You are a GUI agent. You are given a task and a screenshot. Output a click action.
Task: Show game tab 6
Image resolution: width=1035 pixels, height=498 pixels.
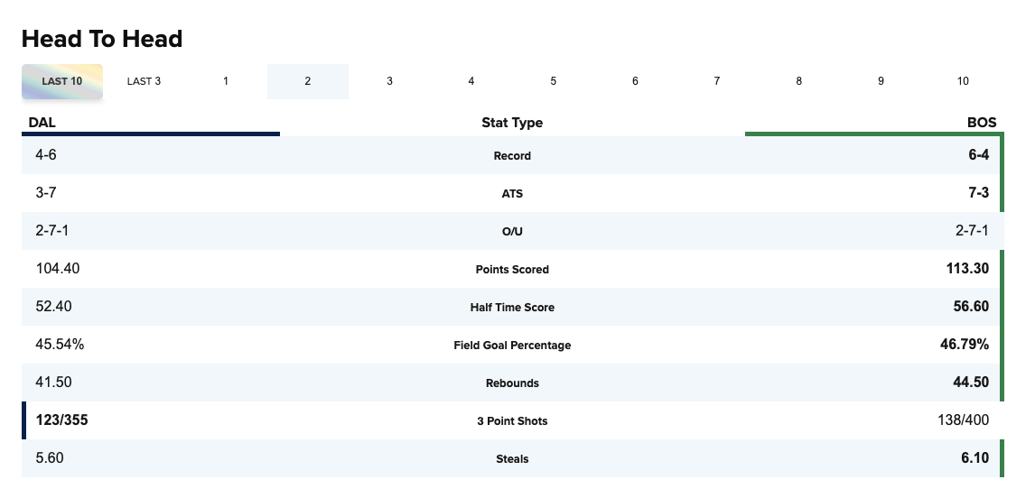(x=635, y=81)
